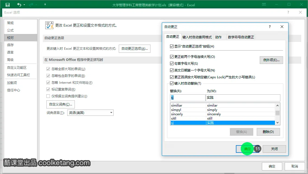This screenshot has height=174, width=308.
Task: Open 自定义功能区 options page
Action: coord(20,68)
